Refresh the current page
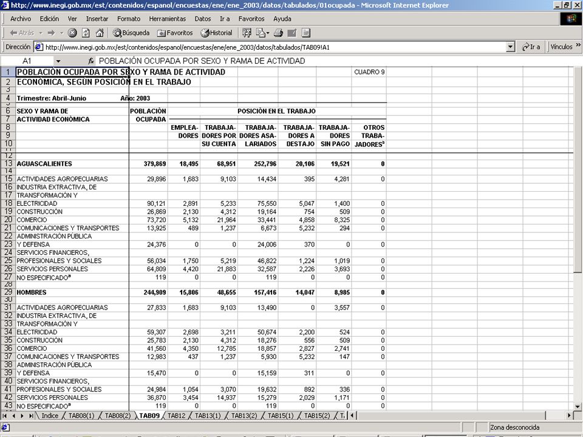The image size is (583, 437). (x=86, y=33)
